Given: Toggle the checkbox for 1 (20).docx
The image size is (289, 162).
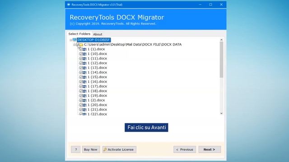Looking at the screenshot, I should point(81,105).
